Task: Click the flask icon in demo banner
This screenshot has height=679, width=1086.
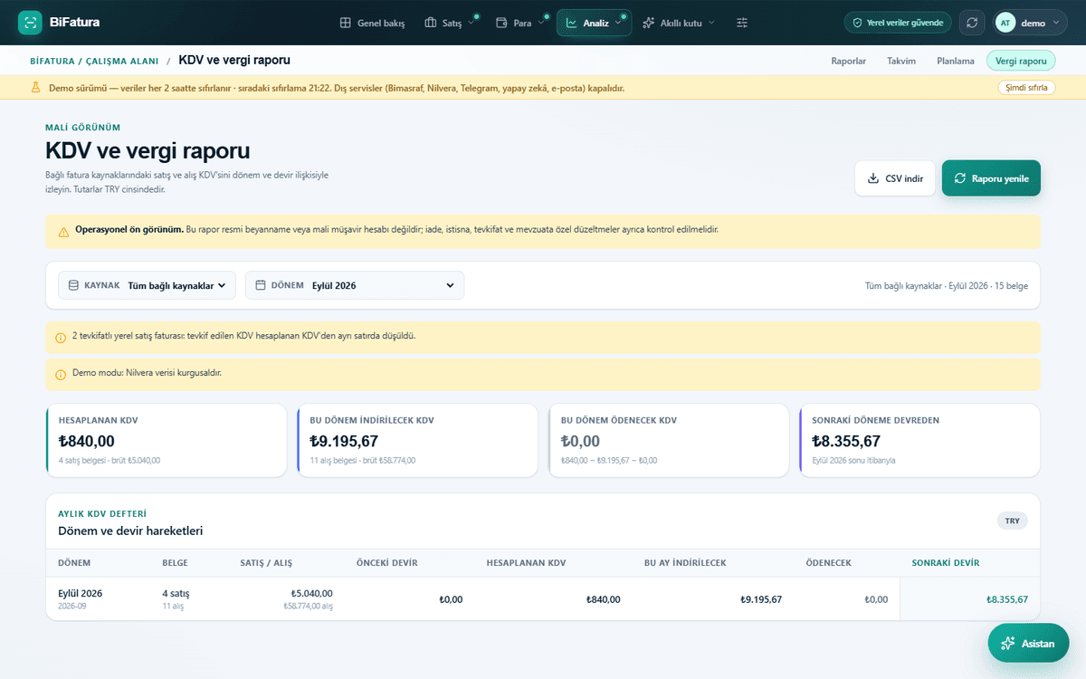Action: (x=36, y=88)
